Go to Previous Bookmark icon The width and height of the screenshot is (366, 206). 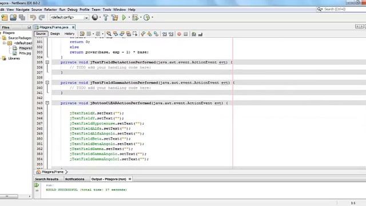(x=143, y=34)
